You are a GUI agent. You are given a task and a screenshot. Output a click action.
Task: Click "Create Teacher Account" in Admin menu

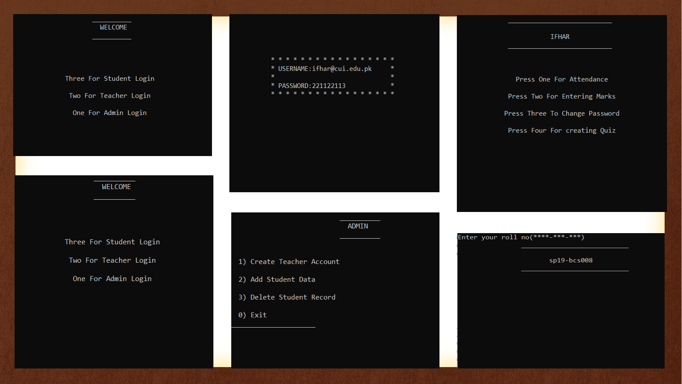pyautogui.click(x=294, y=261)
